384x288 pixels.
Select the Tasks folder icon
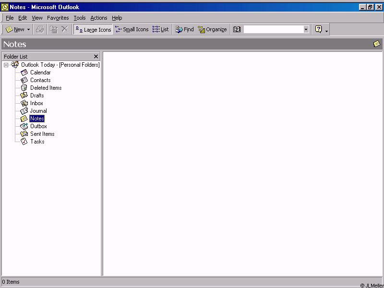pos(24,142)
